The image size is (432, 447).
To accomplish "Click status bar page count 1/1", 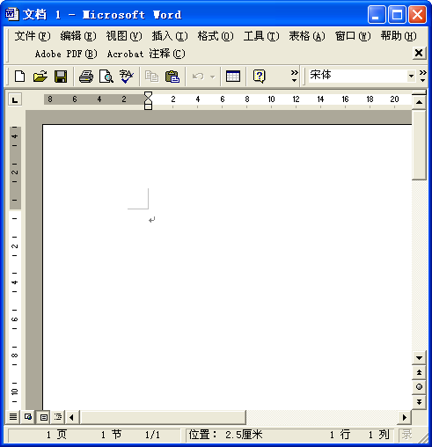I will coord(153,435).
